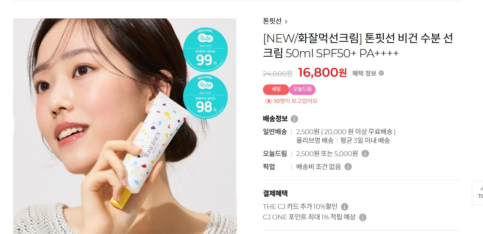Screen dimensions: 483x234
Task: Click the eye icon by 10명이 보고있어요
Action: (x=269, y=101)
